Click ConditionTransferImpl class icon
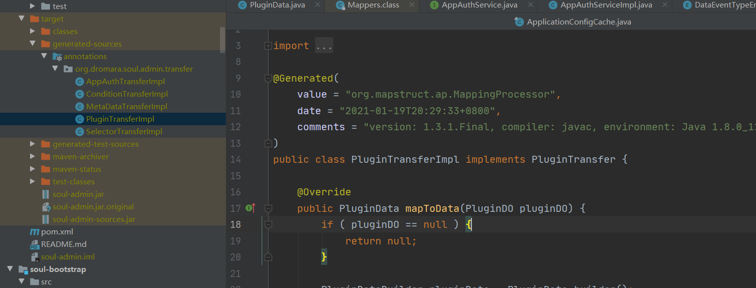 coord(79,94)
